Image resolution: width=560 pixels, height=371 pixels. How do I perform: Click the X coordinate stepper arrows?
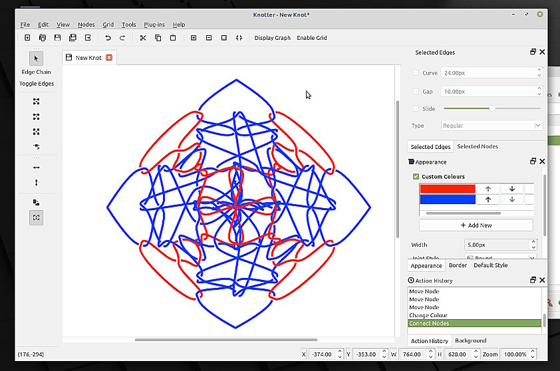341,354
